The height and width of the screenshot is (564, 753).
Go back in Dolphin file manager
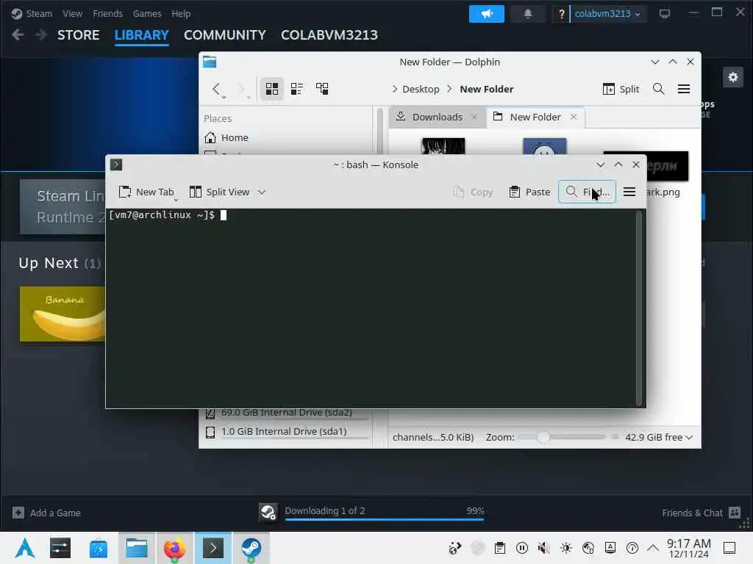[x=217, y=89]
